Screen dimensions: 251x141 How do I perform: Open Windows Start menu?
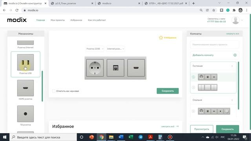4,137
